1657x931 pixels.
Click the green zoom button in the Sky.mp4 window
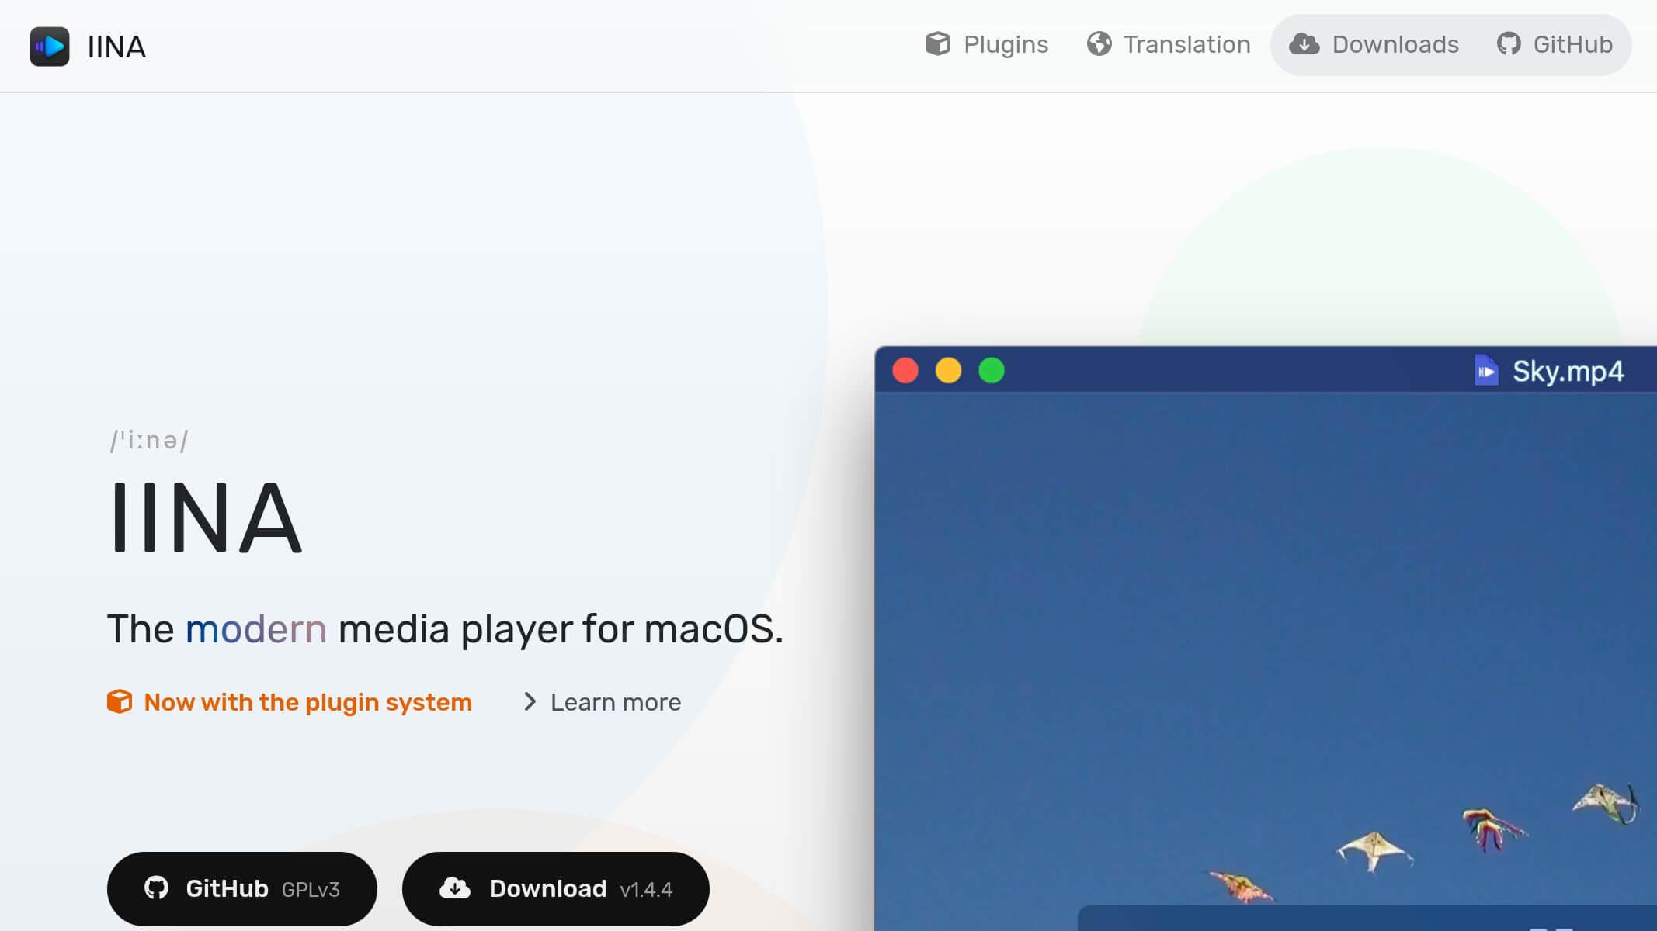[992, 370]
